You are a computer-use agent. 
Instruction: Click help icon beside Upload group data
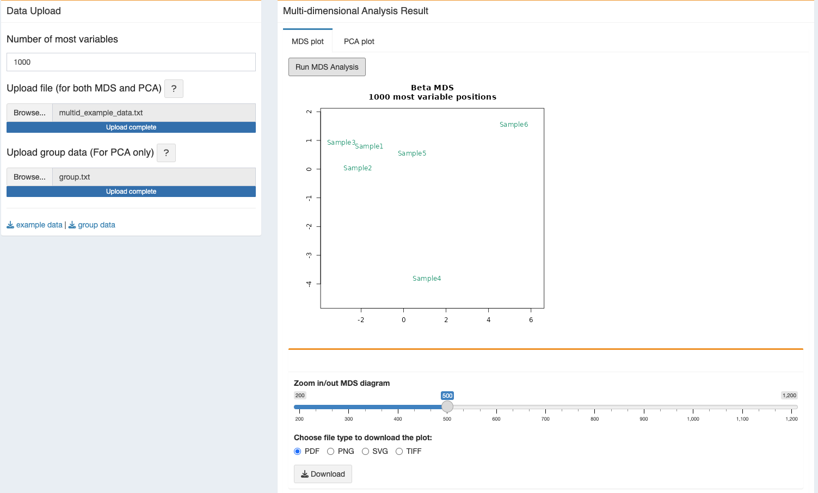(x=166, y=153)
